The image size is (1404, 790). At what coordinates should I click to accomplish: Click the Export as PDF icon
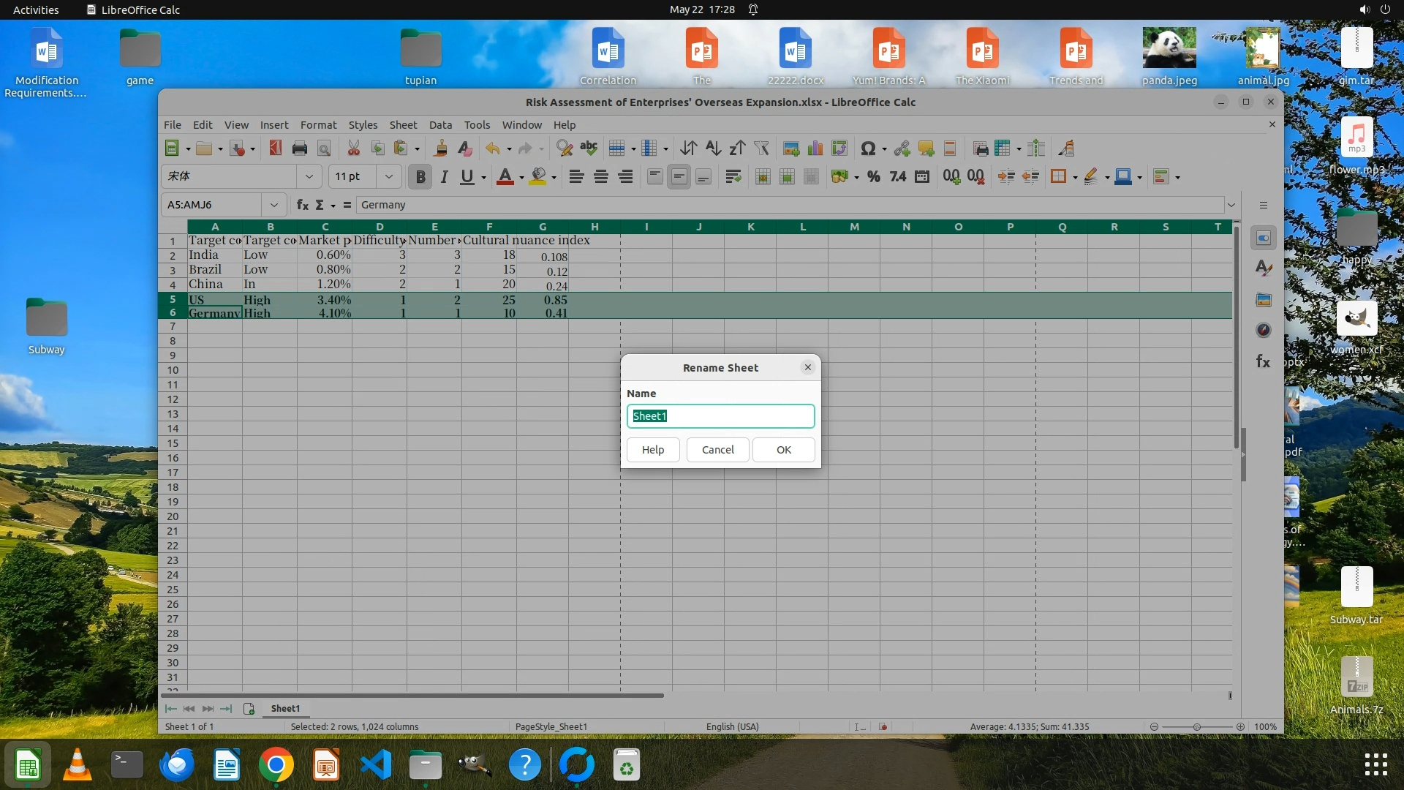[x=275, y=148]
